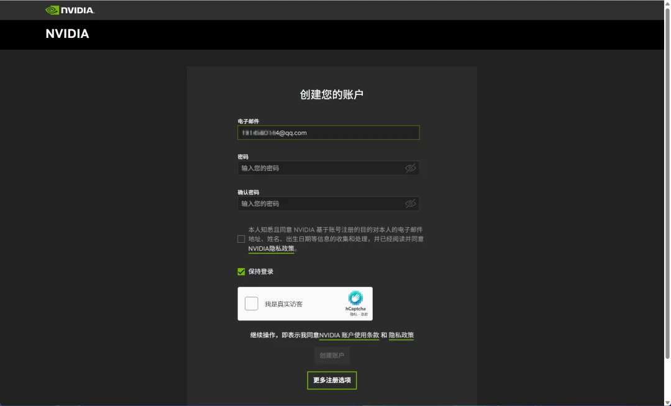Click the NVIDIA title in the black header
The height and width of the screenshot is (406, 671).
(x=67, y=34)
